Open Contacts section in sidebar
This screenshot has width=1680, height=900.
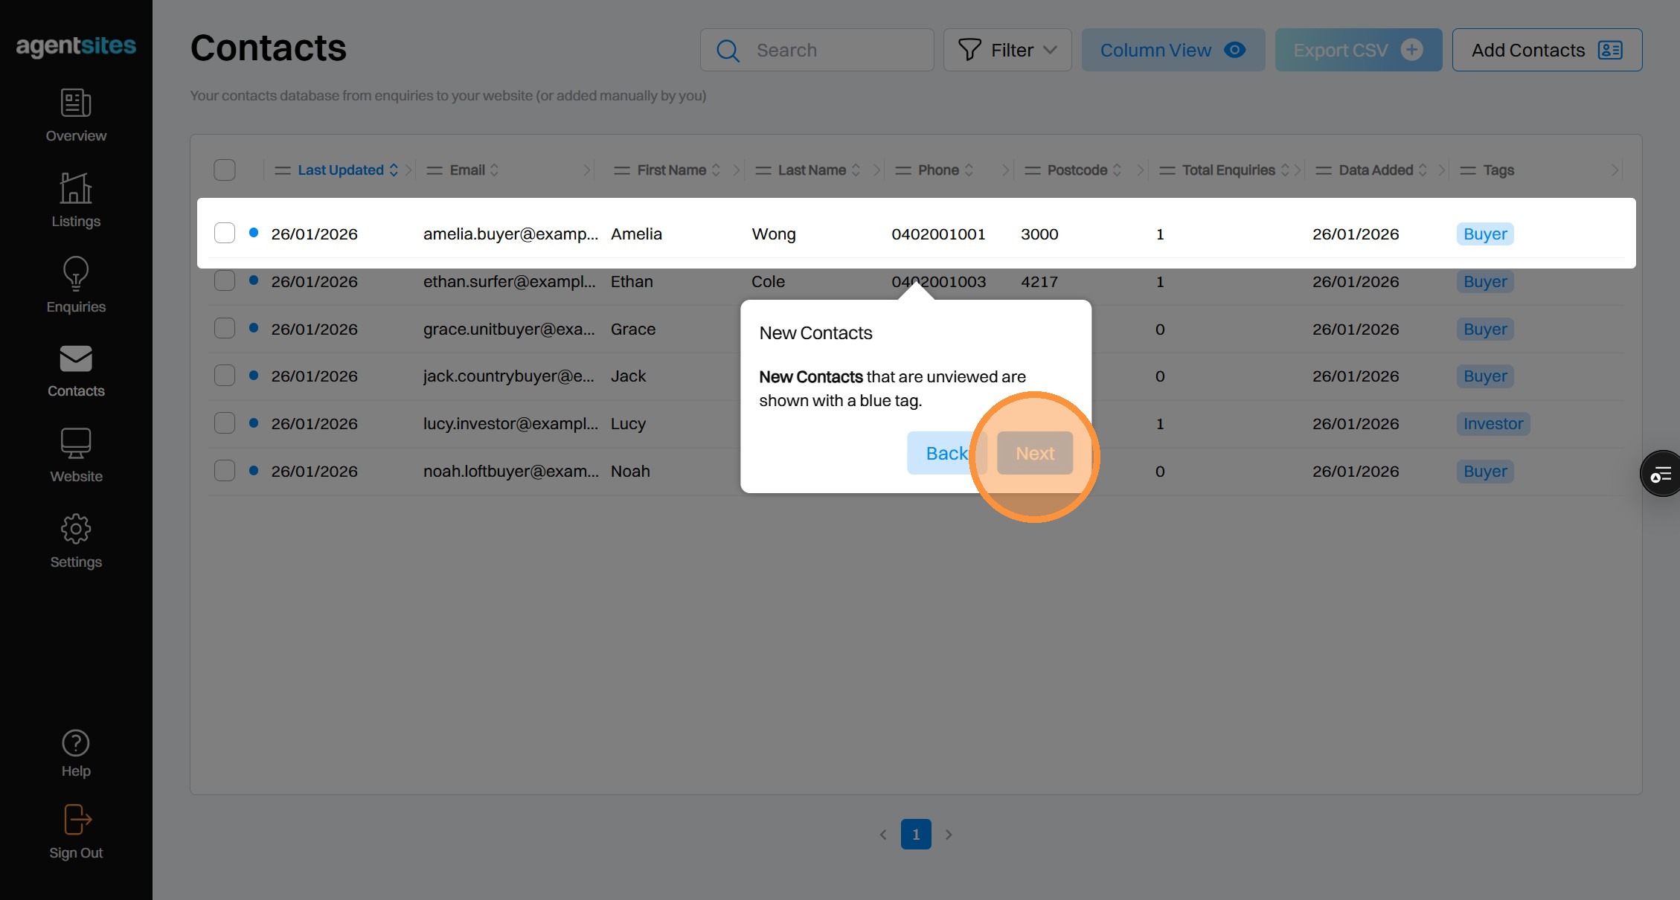coord(76,359)
